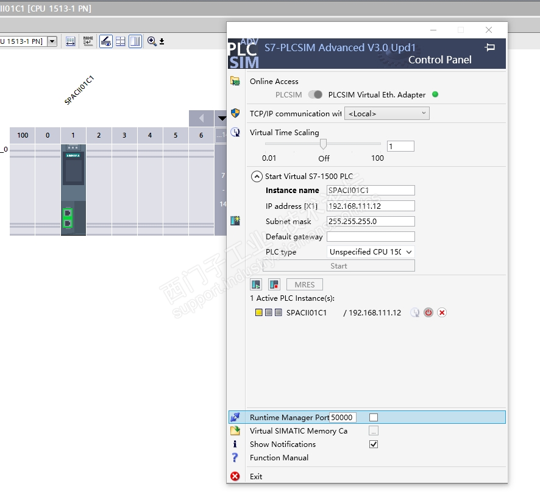Click rack slot 2 header

coord(99,135)
